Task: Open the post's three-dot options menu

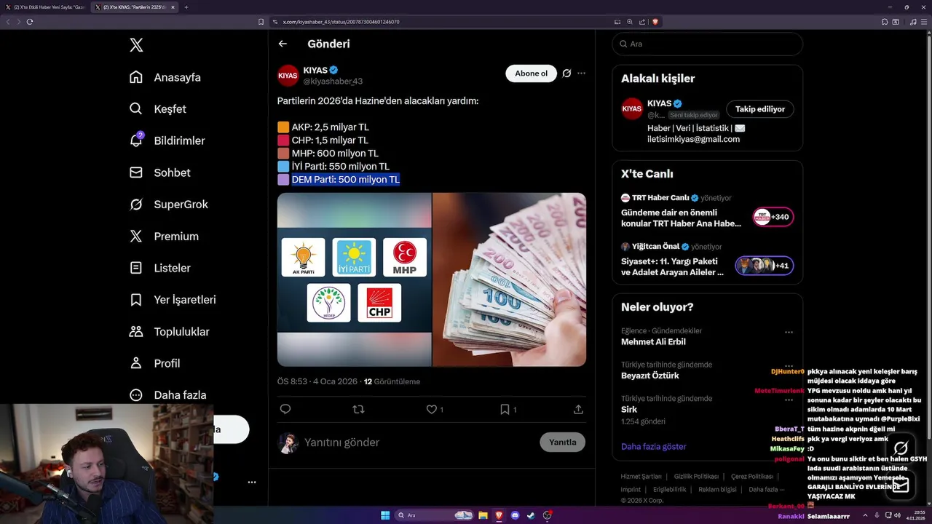Action: click(581, 74)
